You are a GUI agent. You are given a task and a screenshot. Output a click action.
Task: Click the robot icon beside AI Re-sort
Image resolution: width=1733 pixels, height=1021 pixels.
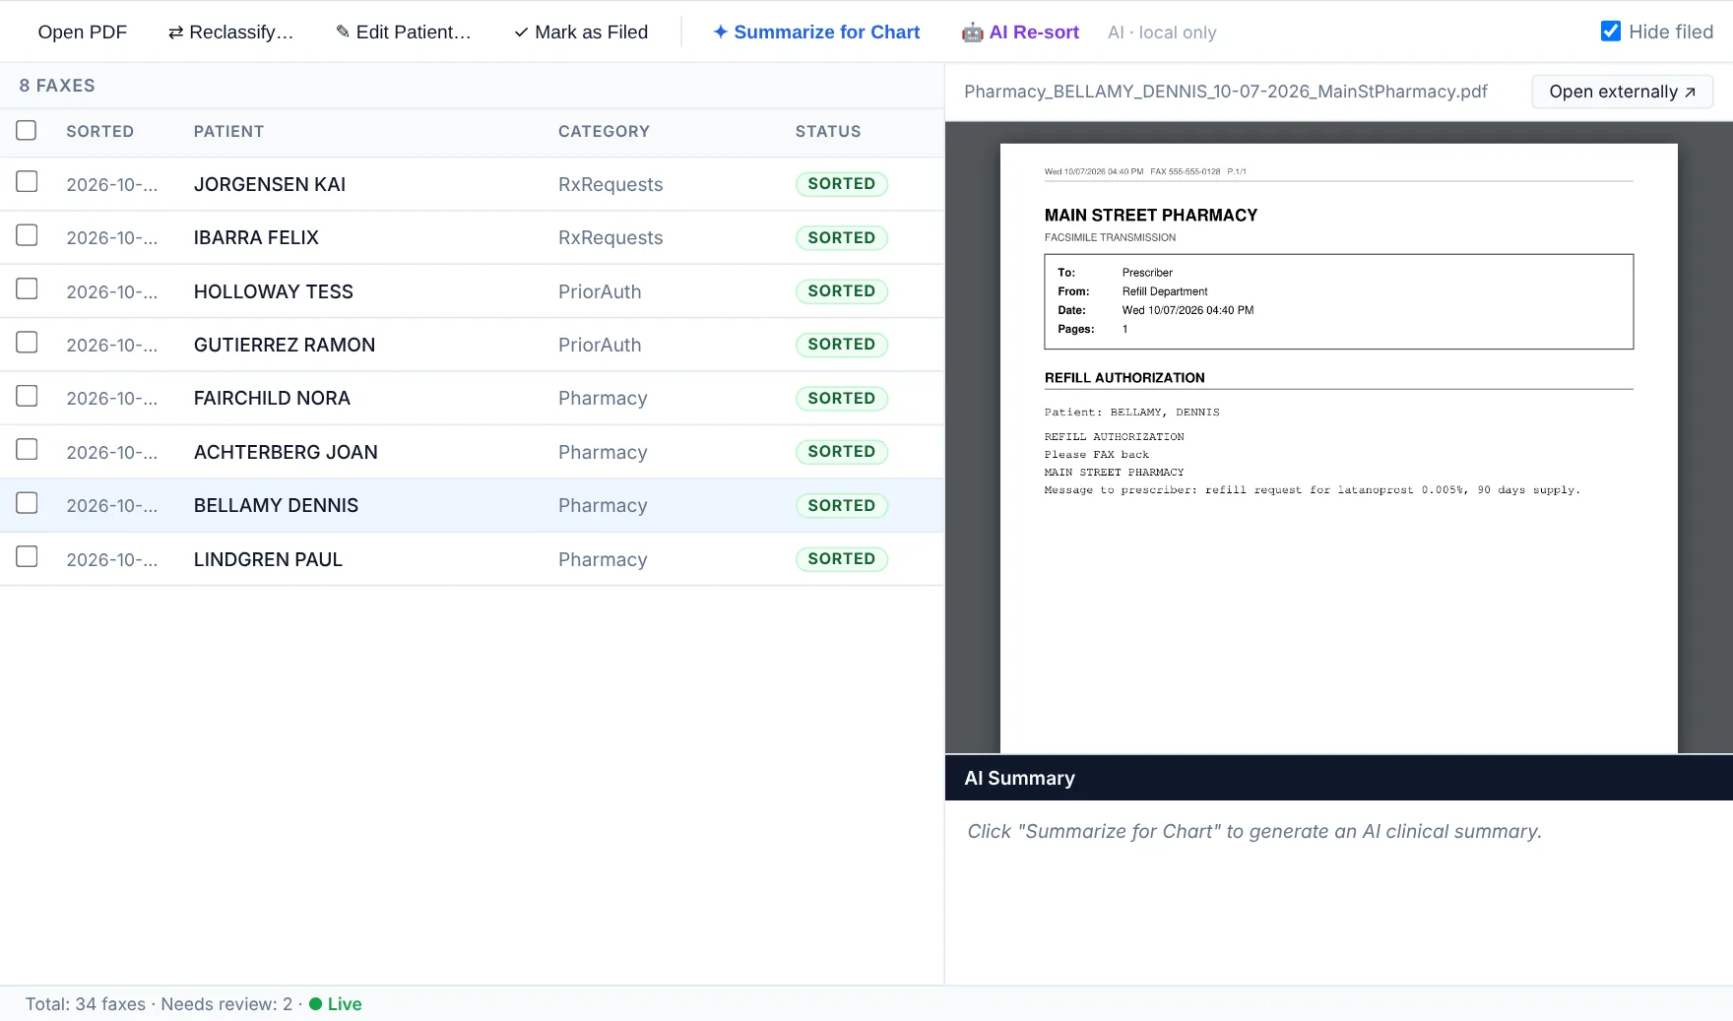[x=973, y=32]
